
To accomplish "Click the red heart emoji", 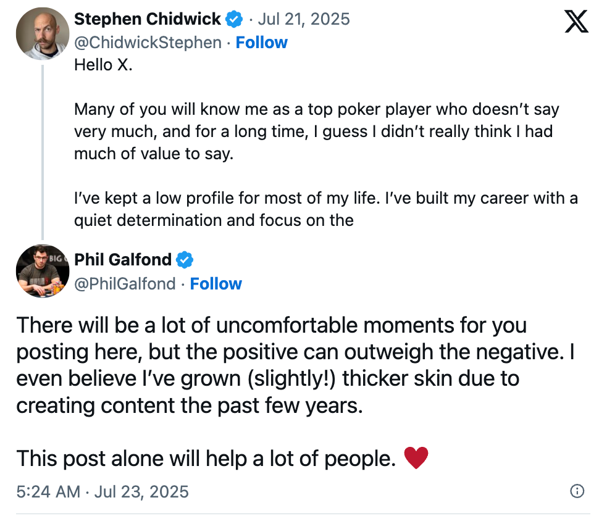I will tap(416, 457).
